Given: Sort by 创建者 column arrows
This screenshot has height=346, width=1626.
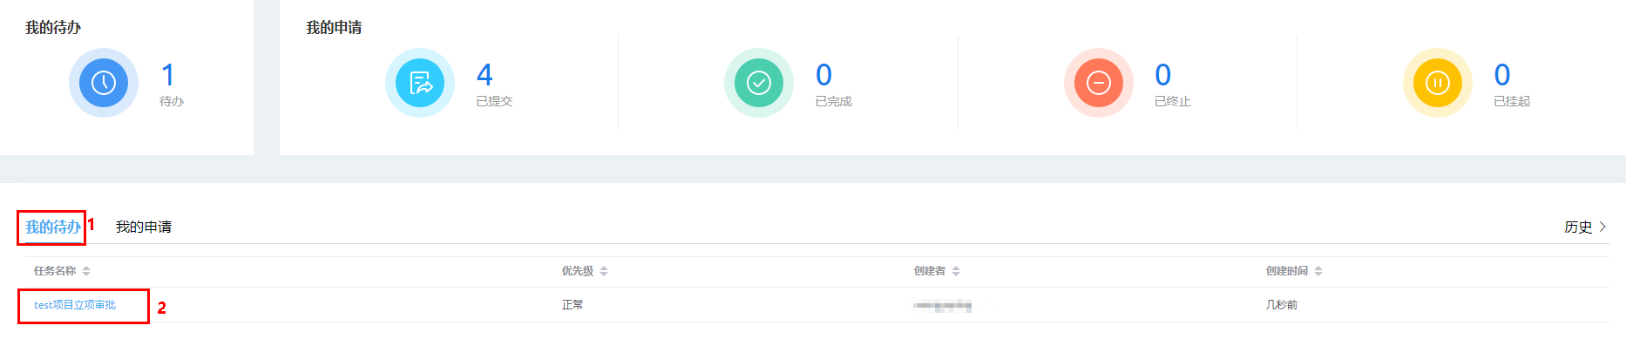Looking at the screenshot, I should click(x=956, y=271).
